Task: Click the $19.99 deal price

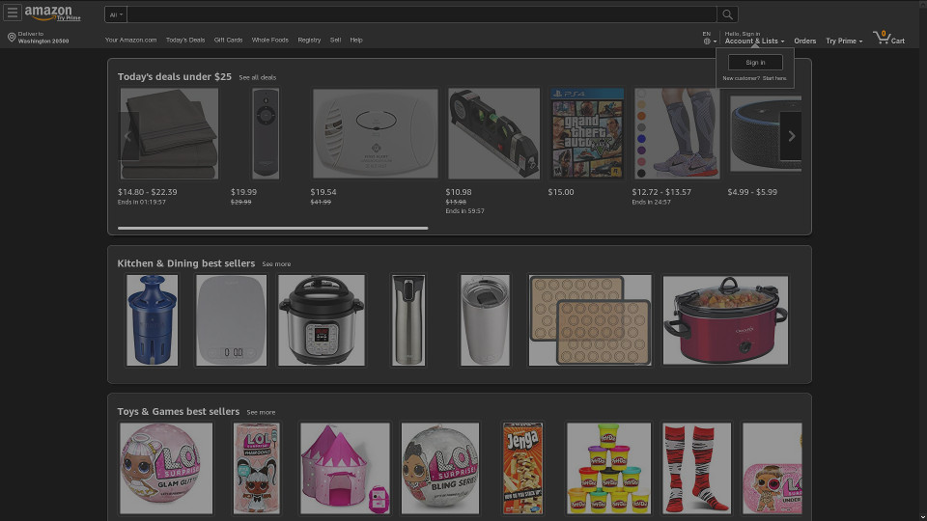Action: coord(243,192)
